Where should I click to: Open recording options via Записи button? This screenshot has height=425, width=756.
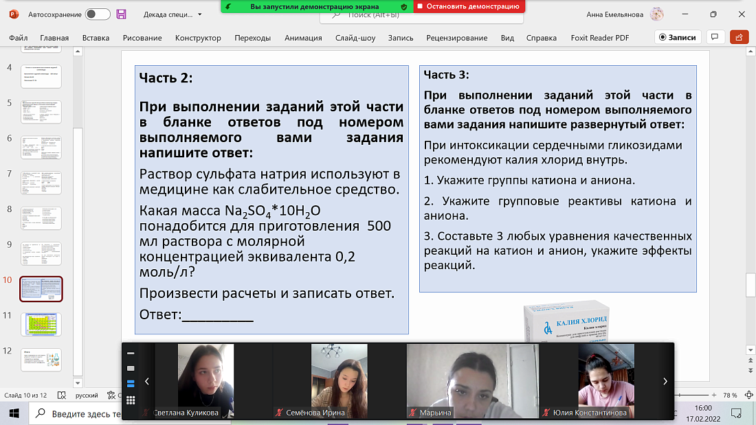[678, 37]
